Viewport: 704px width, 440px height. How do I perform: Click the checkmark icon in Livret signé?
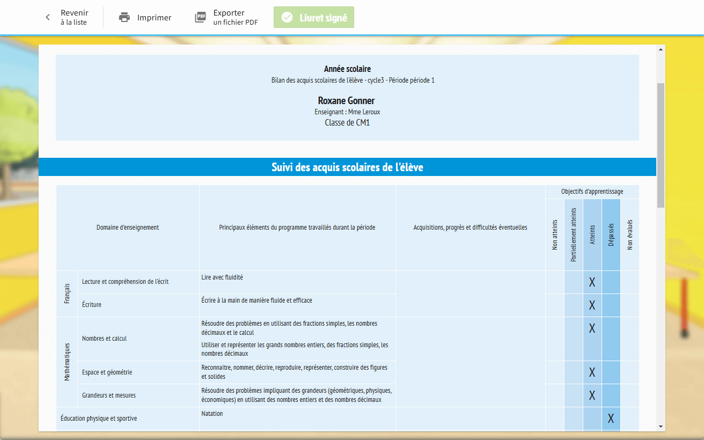[287, 18]
